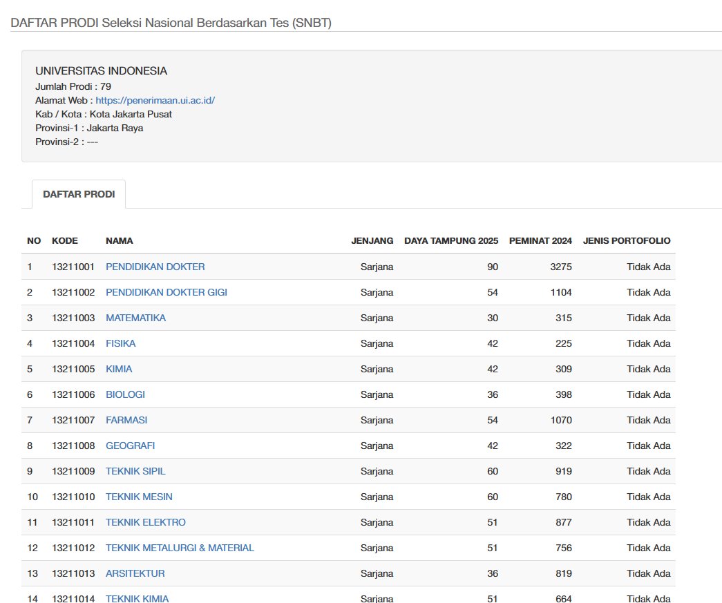This screenshot has height=603, width=722.
Task: Select code cell 13211008
Action: pos(73,446)
